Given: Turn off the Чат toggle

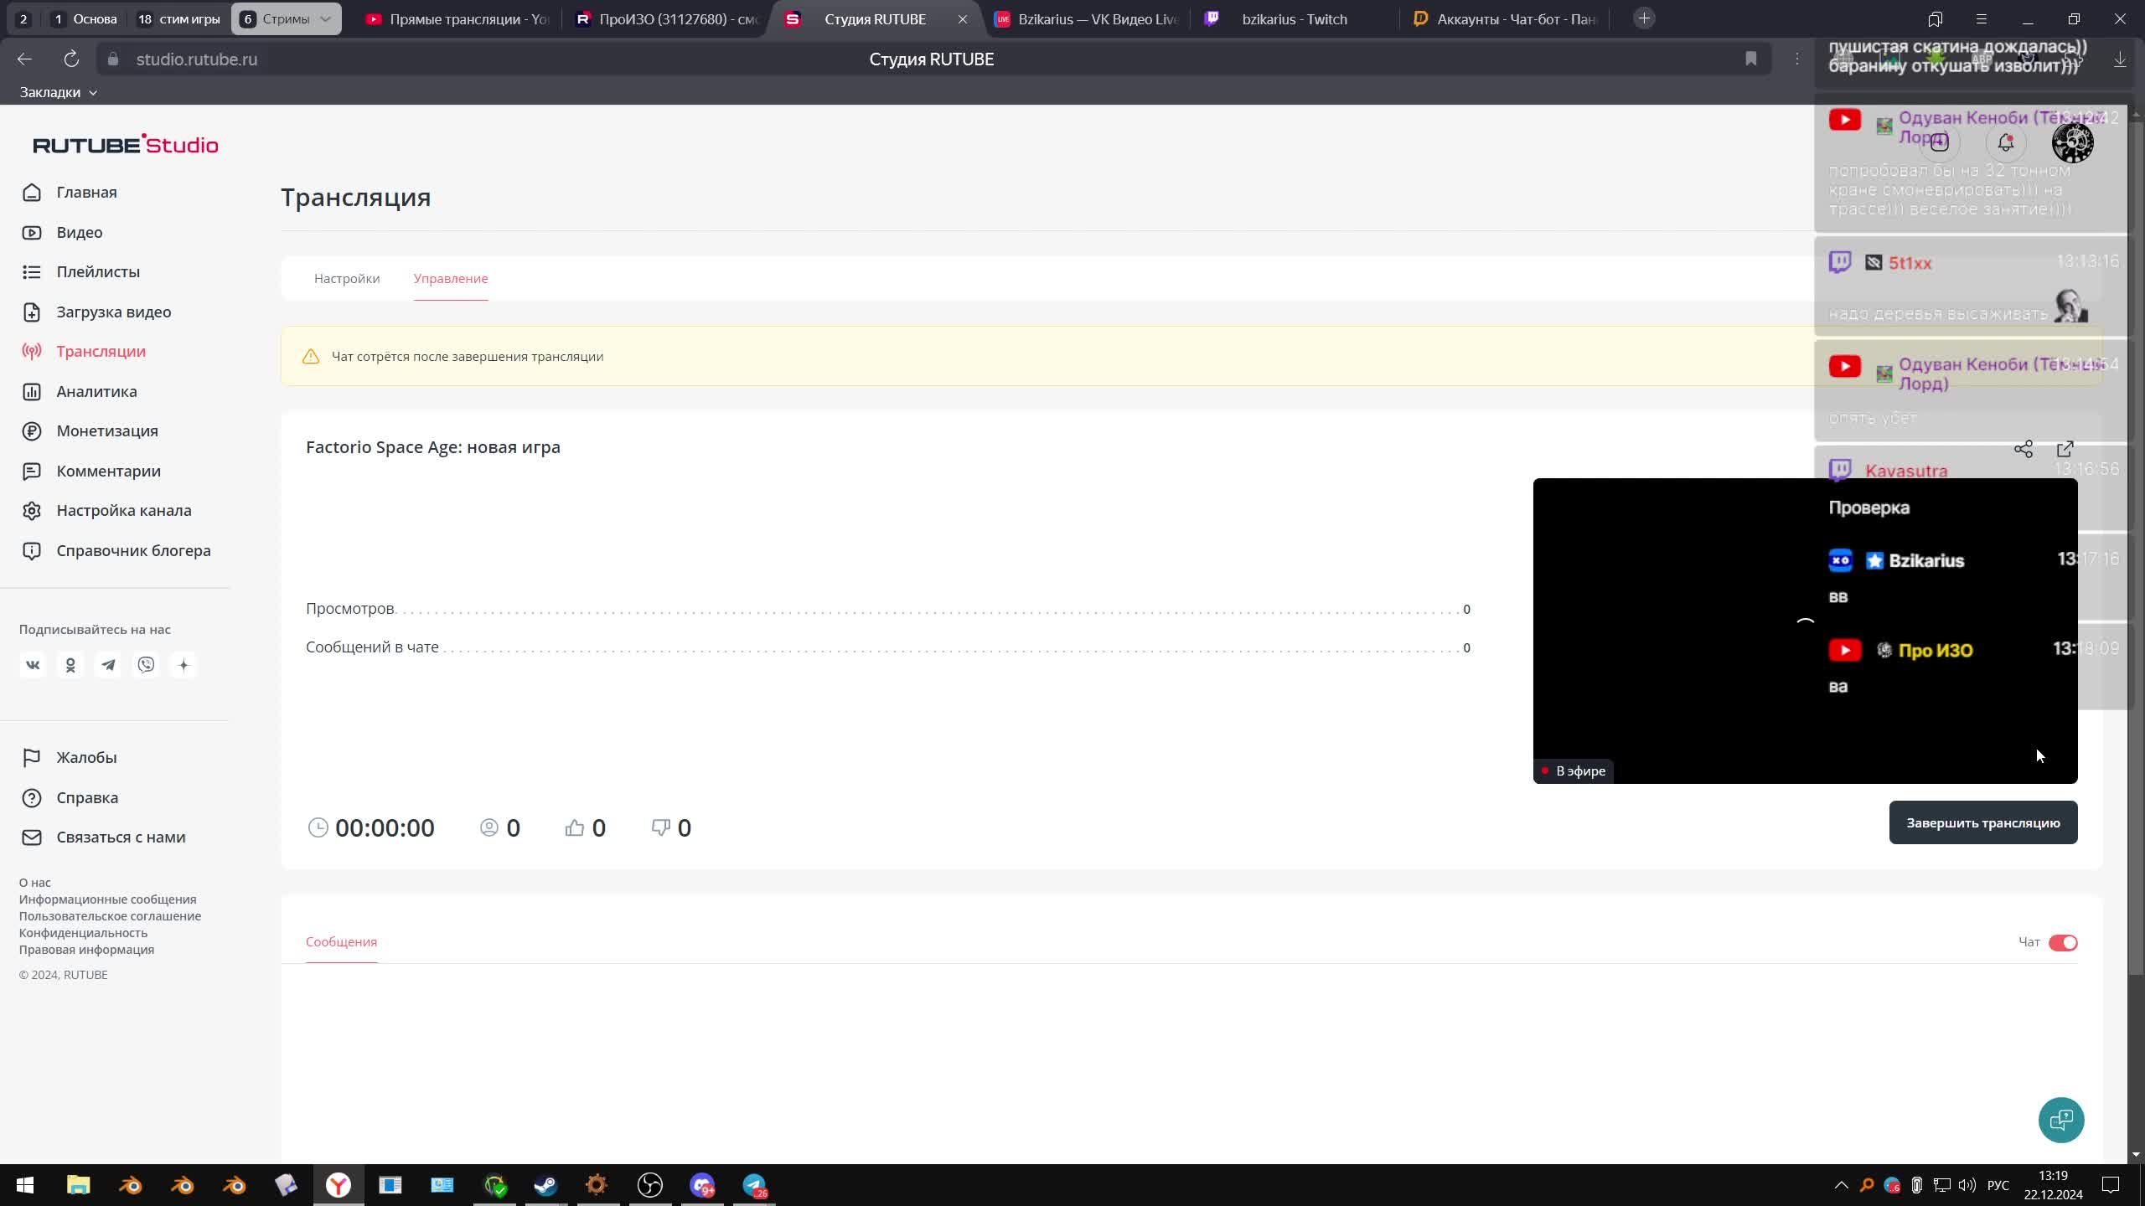Looking at the screenshot, I should (2062, 943).
